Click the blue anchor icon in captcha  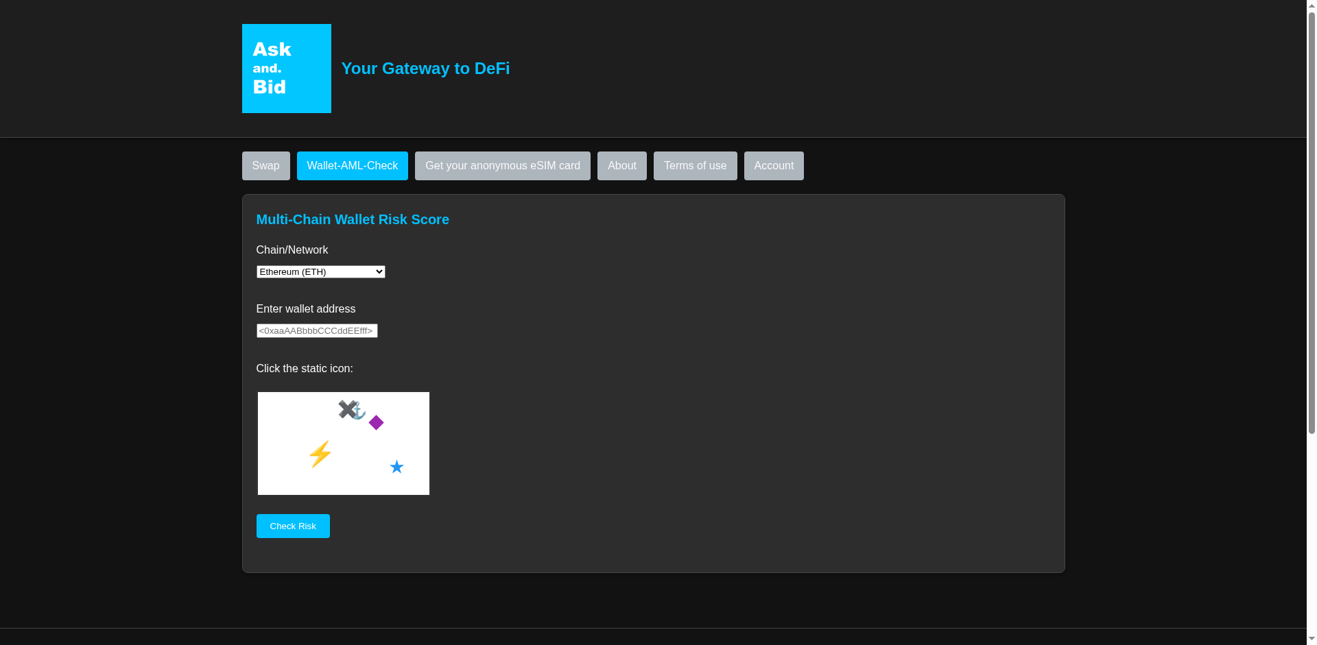[359, 411]
